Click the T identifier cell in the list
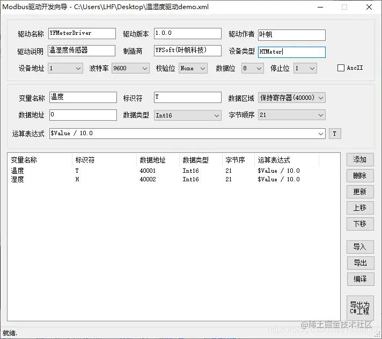The width and height of the screenshot is (382, 339). click(77, 171)
